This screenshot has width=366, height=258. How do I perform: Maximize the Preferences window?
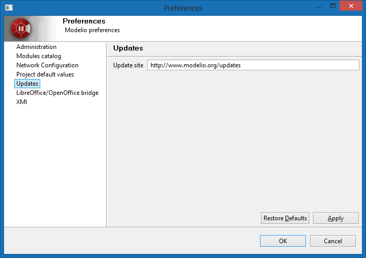coord(332,7)
